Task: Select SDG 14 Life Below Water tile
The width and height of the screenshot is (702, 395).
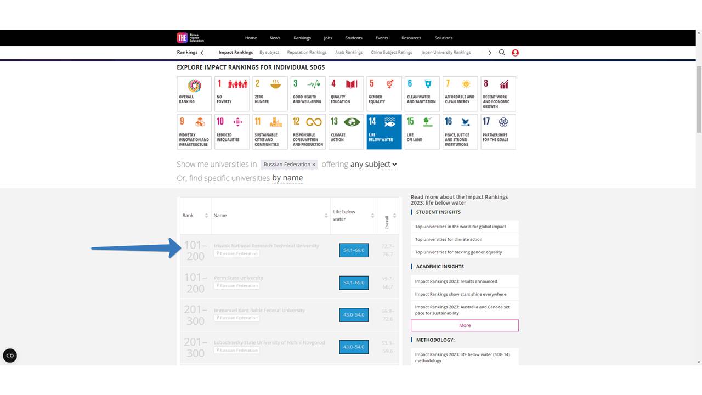Action: [x=384, y=132]
